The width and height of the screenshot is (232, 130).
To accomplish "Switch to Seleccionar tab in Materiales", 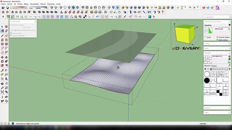I will [207, 66].
